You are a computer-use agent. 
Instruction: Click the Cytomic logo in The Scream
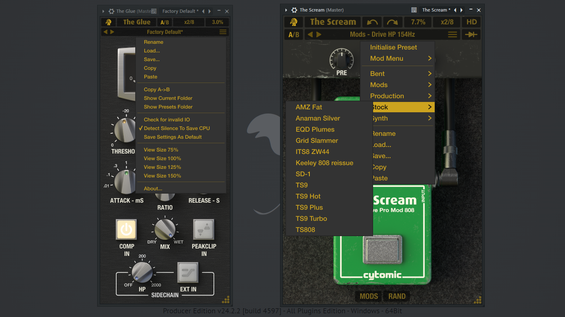click(294, 22)
